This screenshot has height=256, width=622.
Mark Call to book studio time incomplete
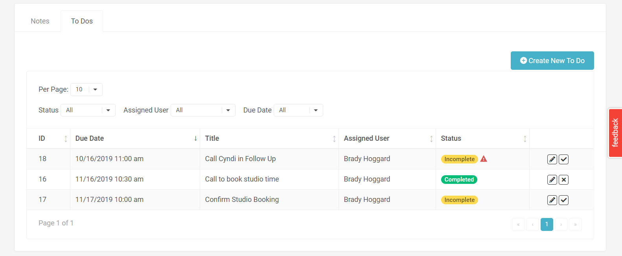(563, 180)
